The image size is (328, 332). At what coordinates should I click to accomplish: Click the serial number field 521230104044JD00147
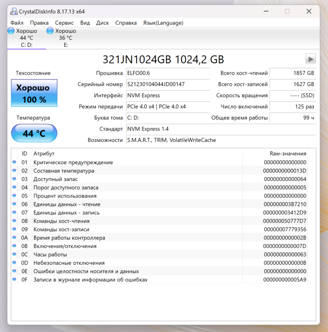click(x=168, y=84)
